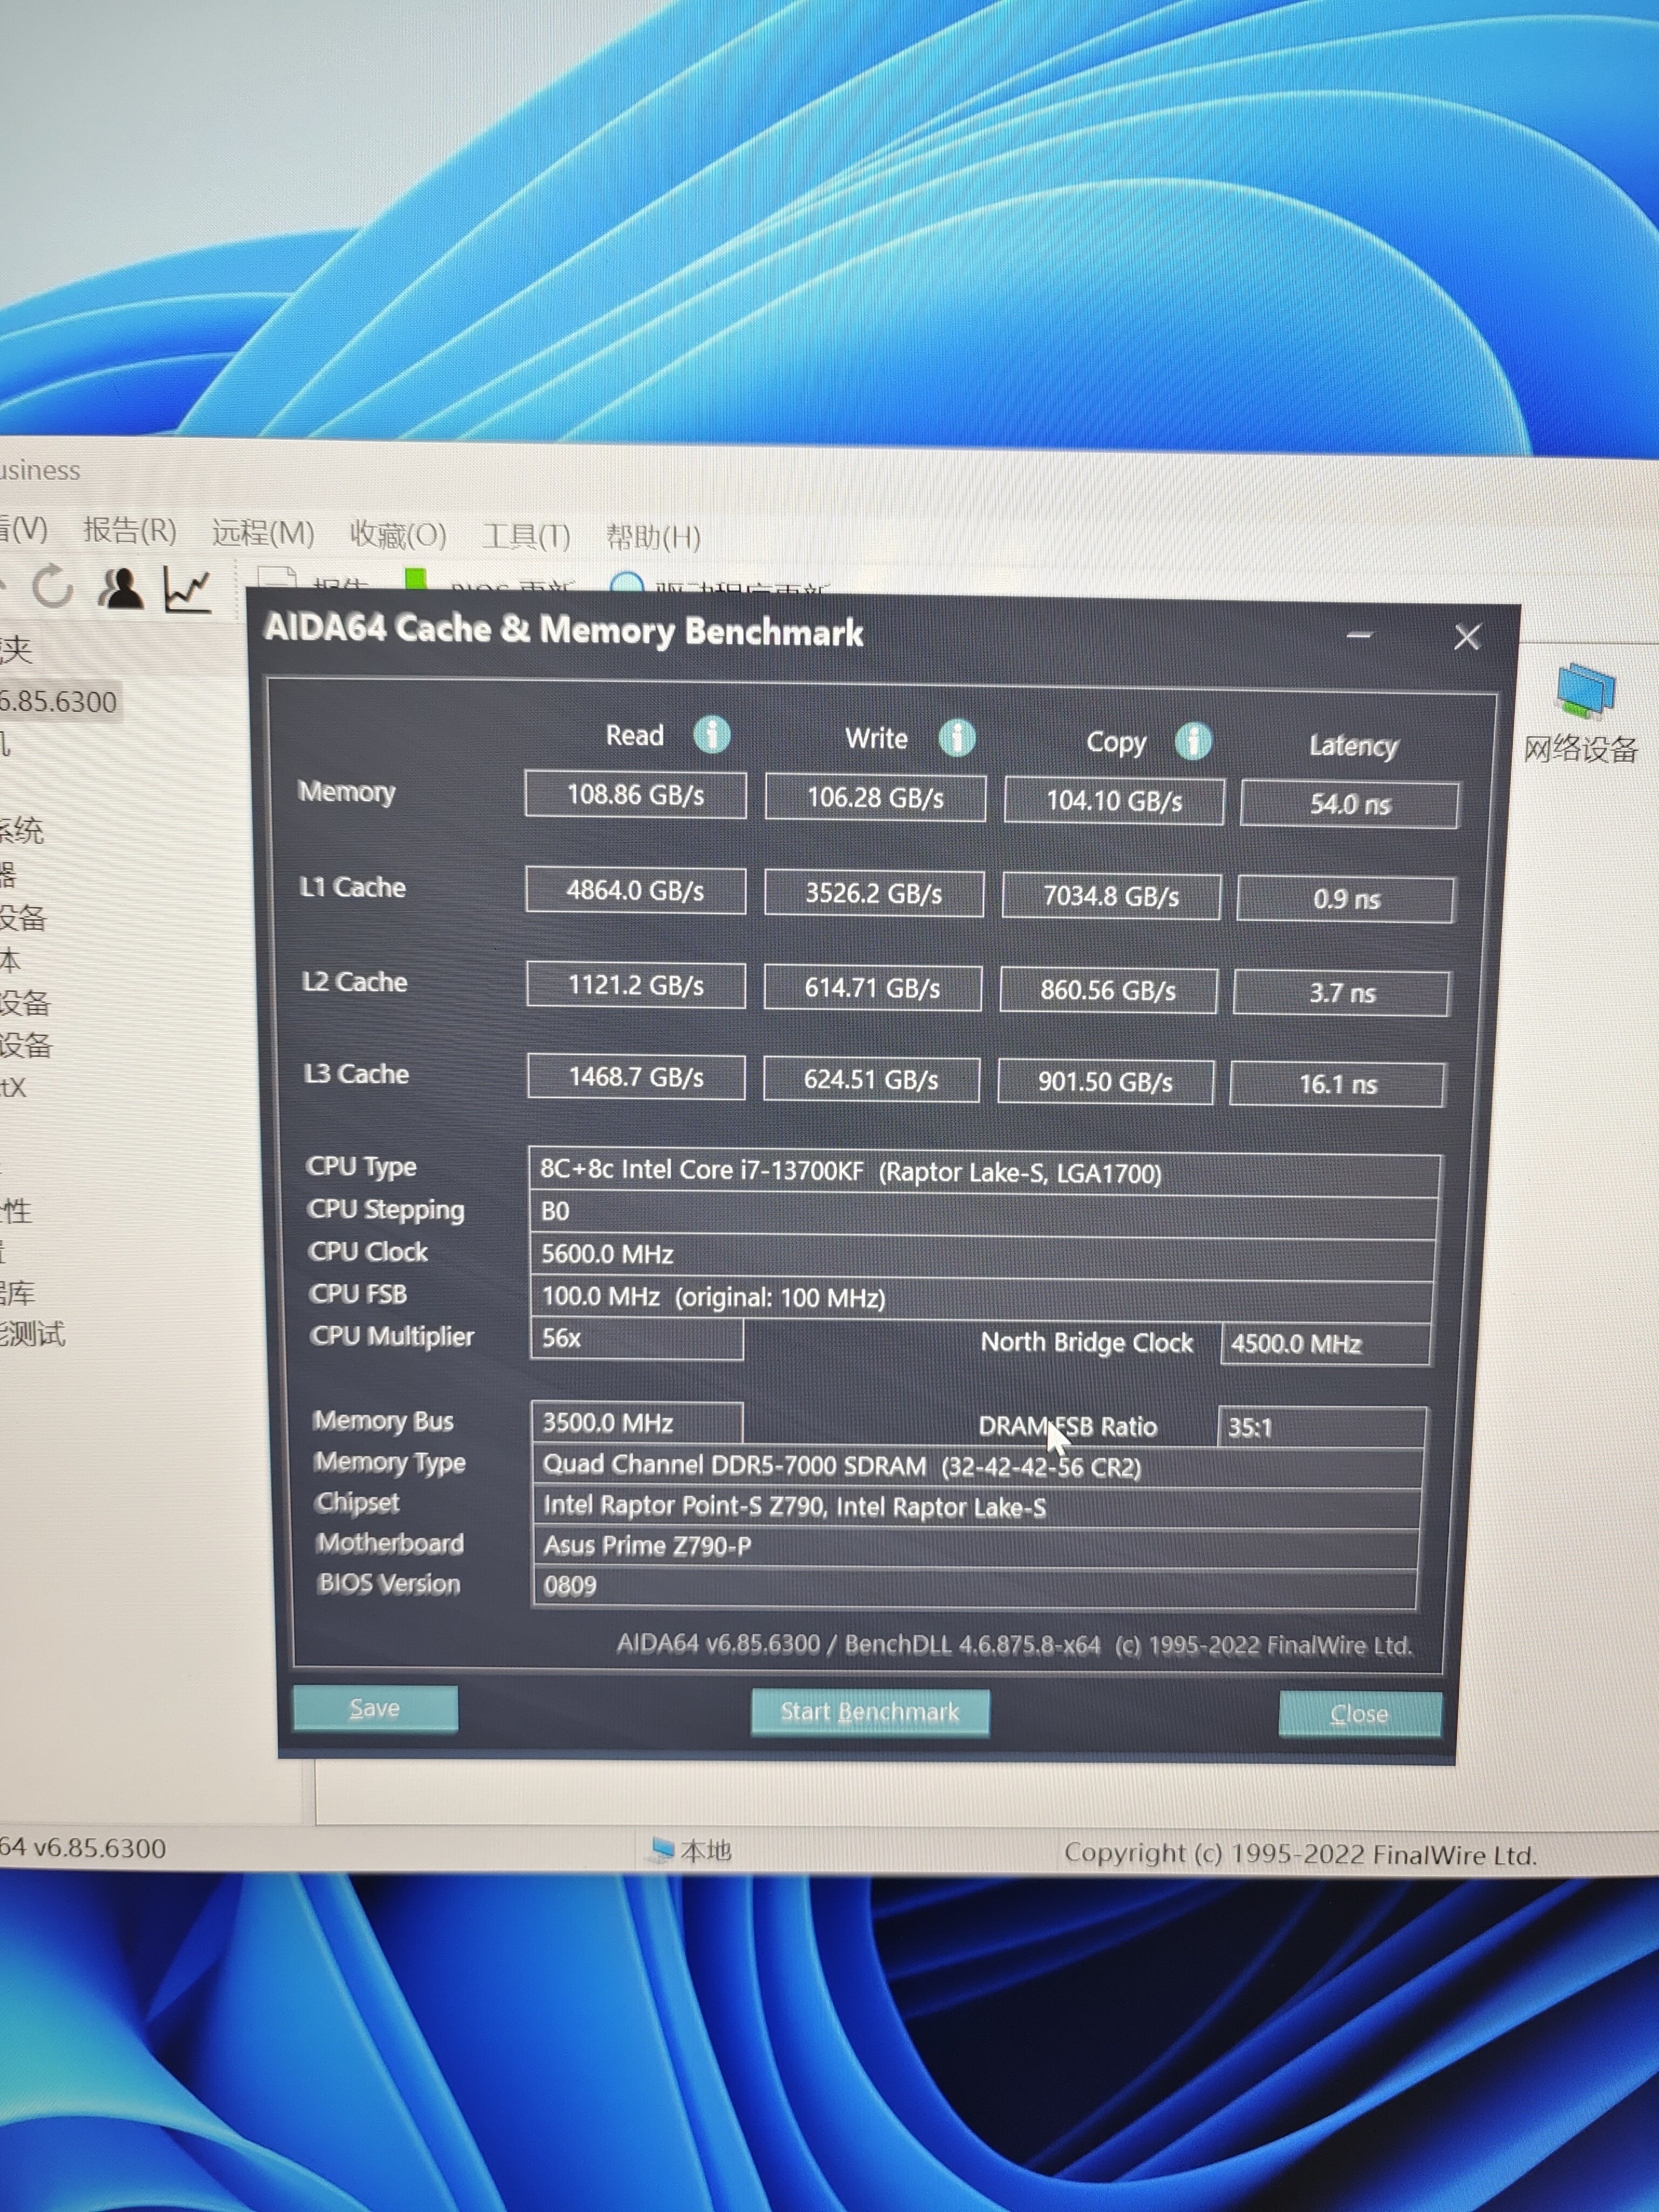Viewport: 1659px width, 2212px height.
Task: Click the refresh toolbar icon in AIDA64
Action: 52,587
